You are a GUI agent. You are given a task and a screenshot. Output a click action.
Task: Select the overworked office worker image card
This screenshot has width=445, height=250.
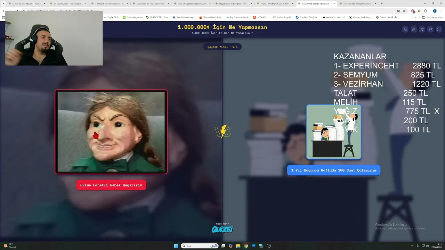(x=334, y=132)
